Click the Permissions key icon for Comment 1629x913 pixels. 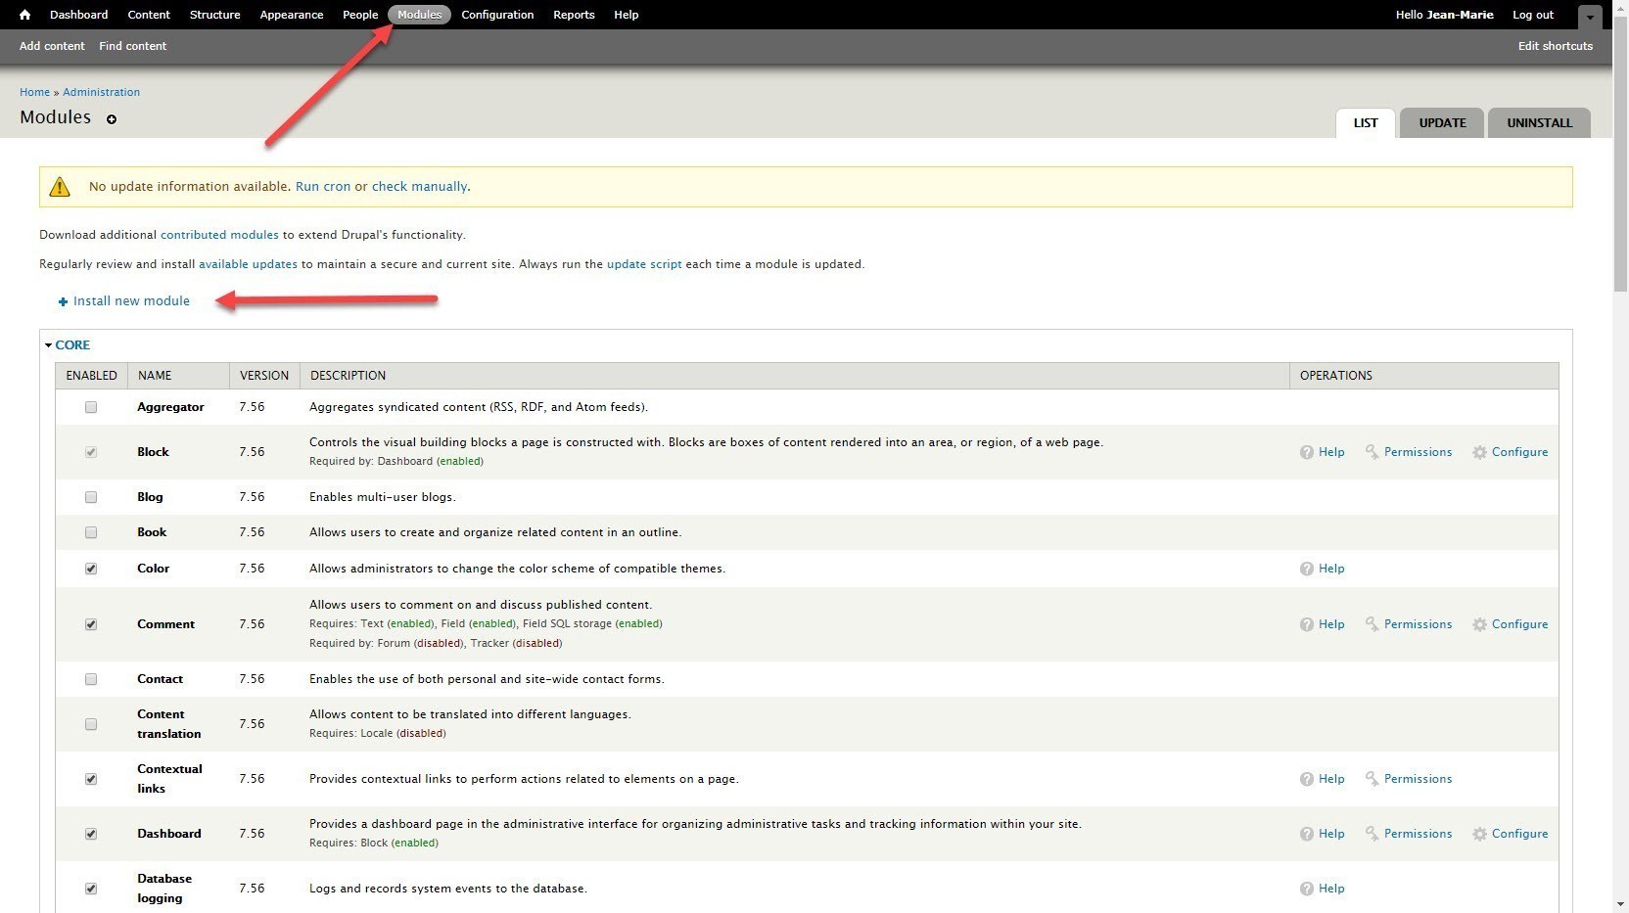tap(1374, 623)
